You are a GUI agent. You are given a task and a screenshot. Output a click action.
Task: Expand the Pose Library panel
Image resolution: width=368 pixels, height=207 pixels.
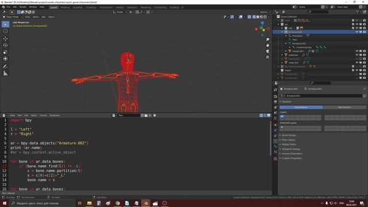point(289,140)
